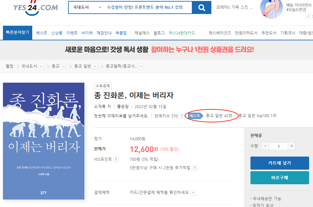Open the 블로그 menu
Viewport: 313px width, 207px height.
click(x=159, y=33)
